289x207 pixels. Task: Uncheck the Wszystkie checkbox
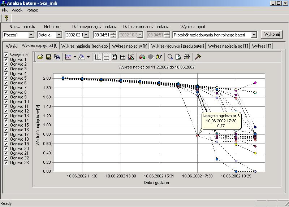[6, 55]
